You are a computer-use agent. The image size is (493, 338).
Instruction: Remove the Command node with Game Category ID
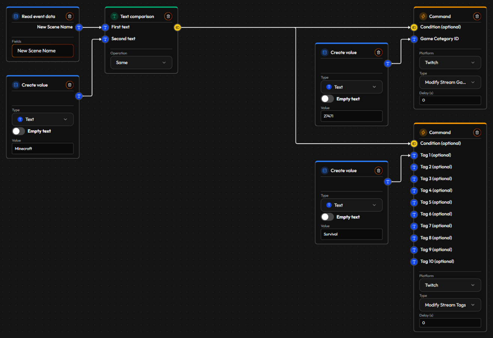(x=477, y=16)
